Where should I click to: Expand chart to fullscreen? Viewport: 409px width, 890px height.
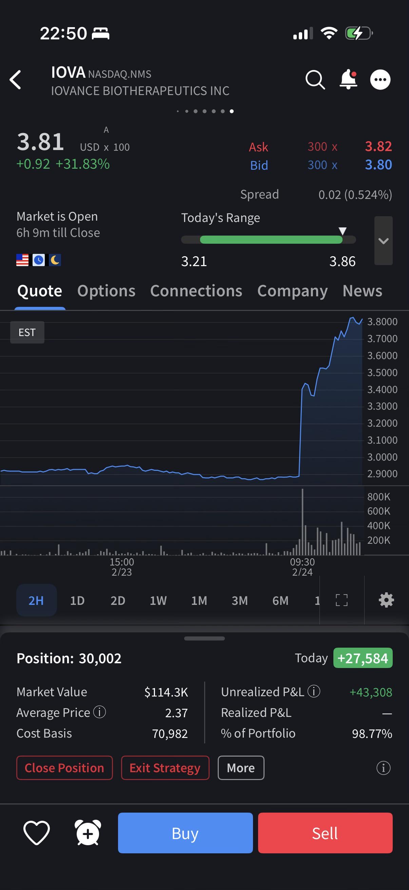[x=342, y=600]
